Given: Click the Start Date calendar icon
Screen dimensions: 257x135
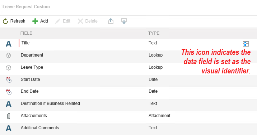Looking at the screenshot, I should point(9,80).
